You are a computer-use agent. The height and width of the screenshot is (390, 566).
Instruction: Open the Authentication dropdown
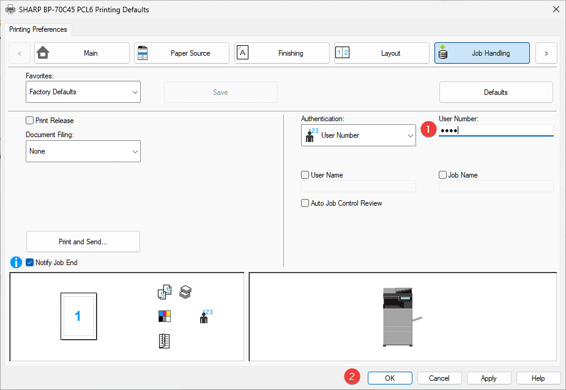pos(359,135)
